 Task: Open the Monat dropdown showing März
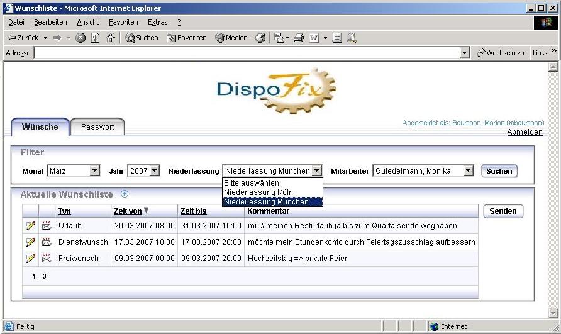(x=74, y=170)
